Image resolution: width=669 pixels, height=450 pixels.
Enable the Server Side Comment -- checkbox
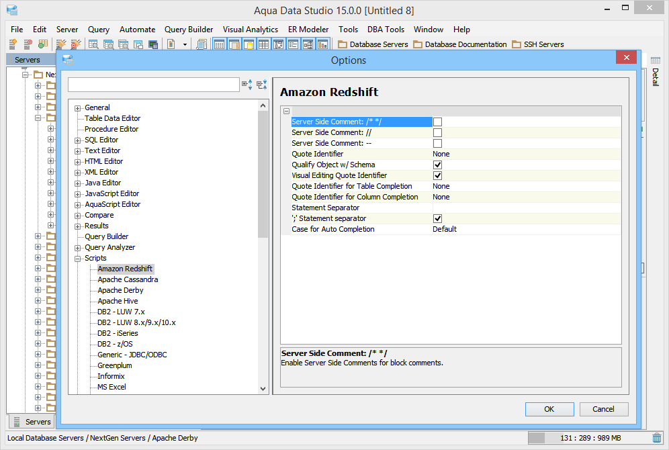437,143
